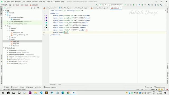Open the Event Log
Screen dimensions: 169x95
point(148,87)
